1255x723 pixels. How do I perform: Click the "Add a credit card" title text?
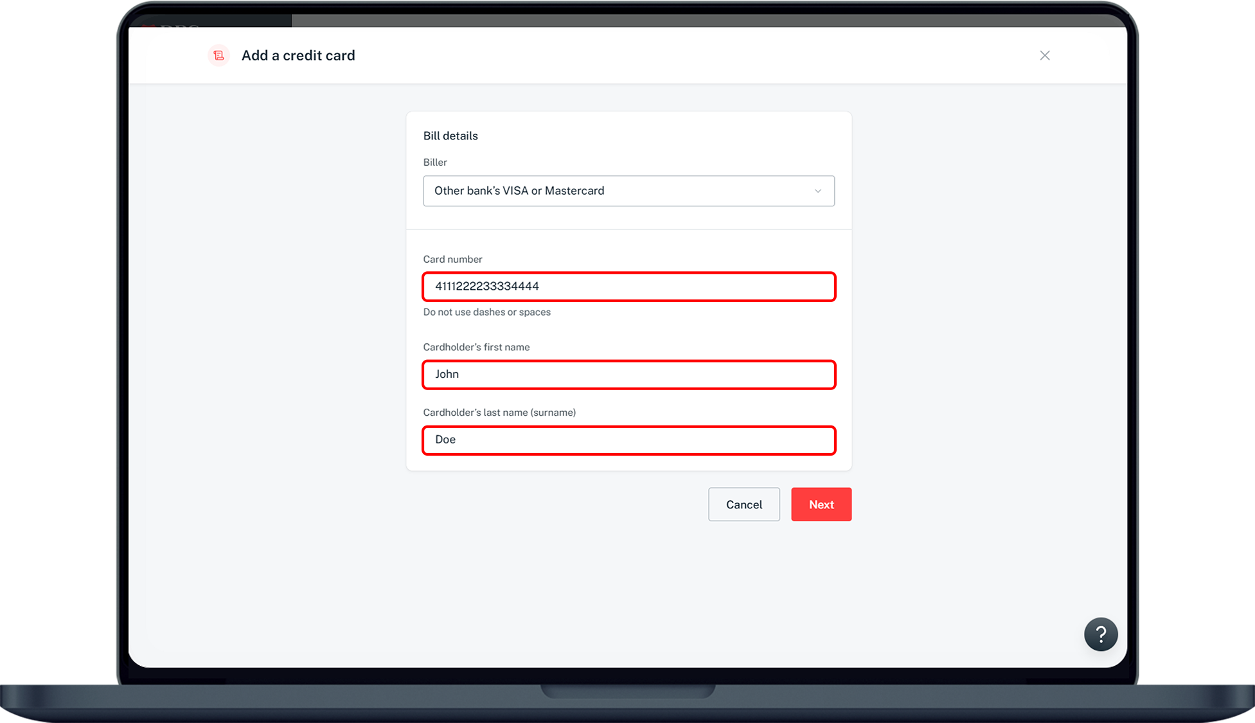(298, 55)
